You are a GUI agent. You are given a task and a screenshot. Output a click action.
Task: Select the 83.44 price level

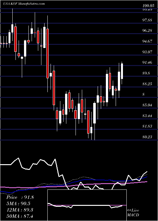tap(147, 116)
